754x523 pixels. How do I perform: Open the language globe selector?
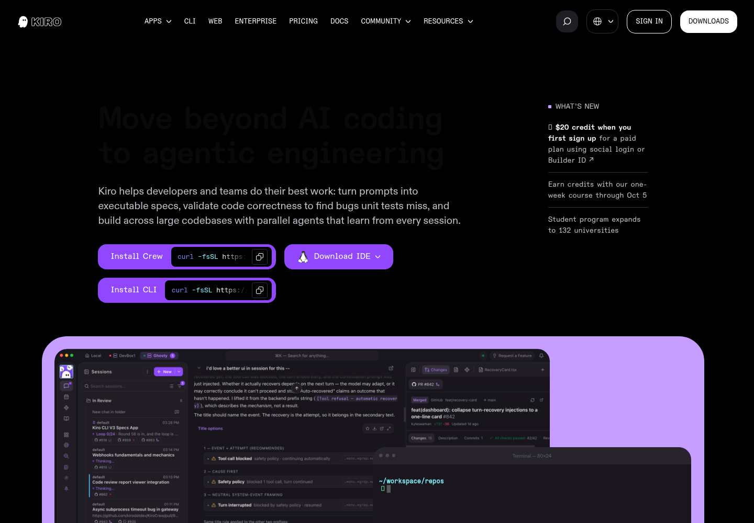[x=602, y=21]
